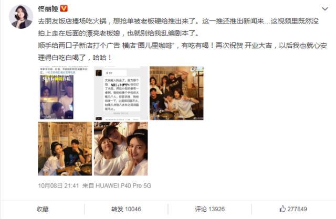This screenshot has height=219, width=336.
Task: Open the first video screenshot thumbnail
Action: point(65,93)
